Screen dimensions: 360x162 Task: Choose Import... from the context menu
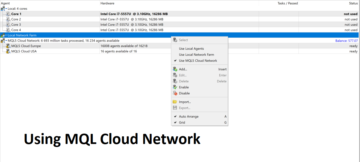point(199,102)
